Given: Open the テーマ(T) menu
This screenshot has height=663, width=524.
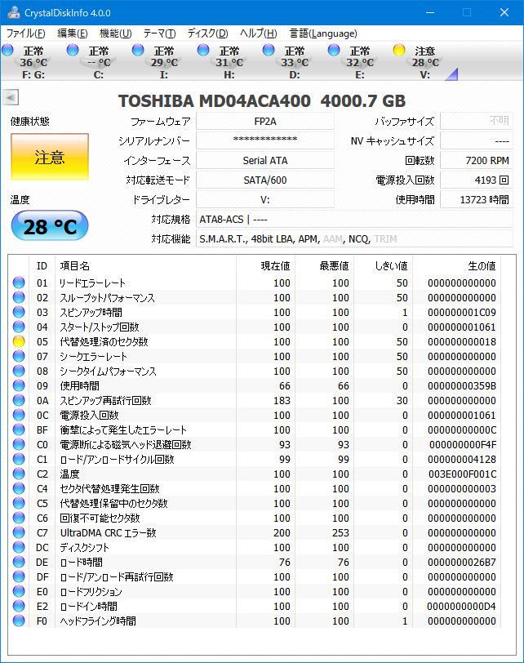Looking at the screenshot, I should coord(159,33).
